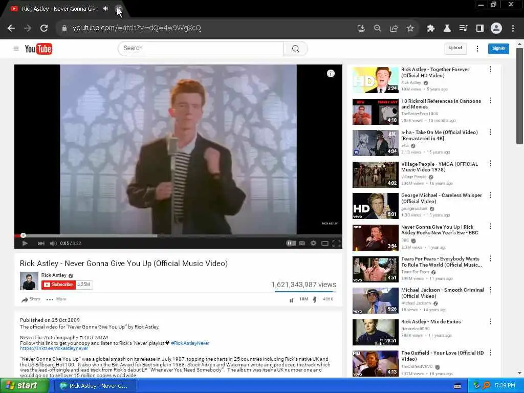Open the #RickAstleyNever hashtag link
This screenshot has width=524, height=393.
tap(190, 343)
